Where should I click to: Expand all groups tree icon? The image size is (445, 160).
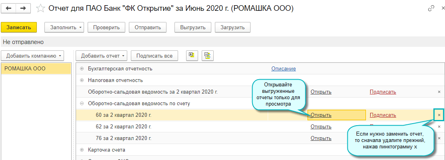pos(192,56)
